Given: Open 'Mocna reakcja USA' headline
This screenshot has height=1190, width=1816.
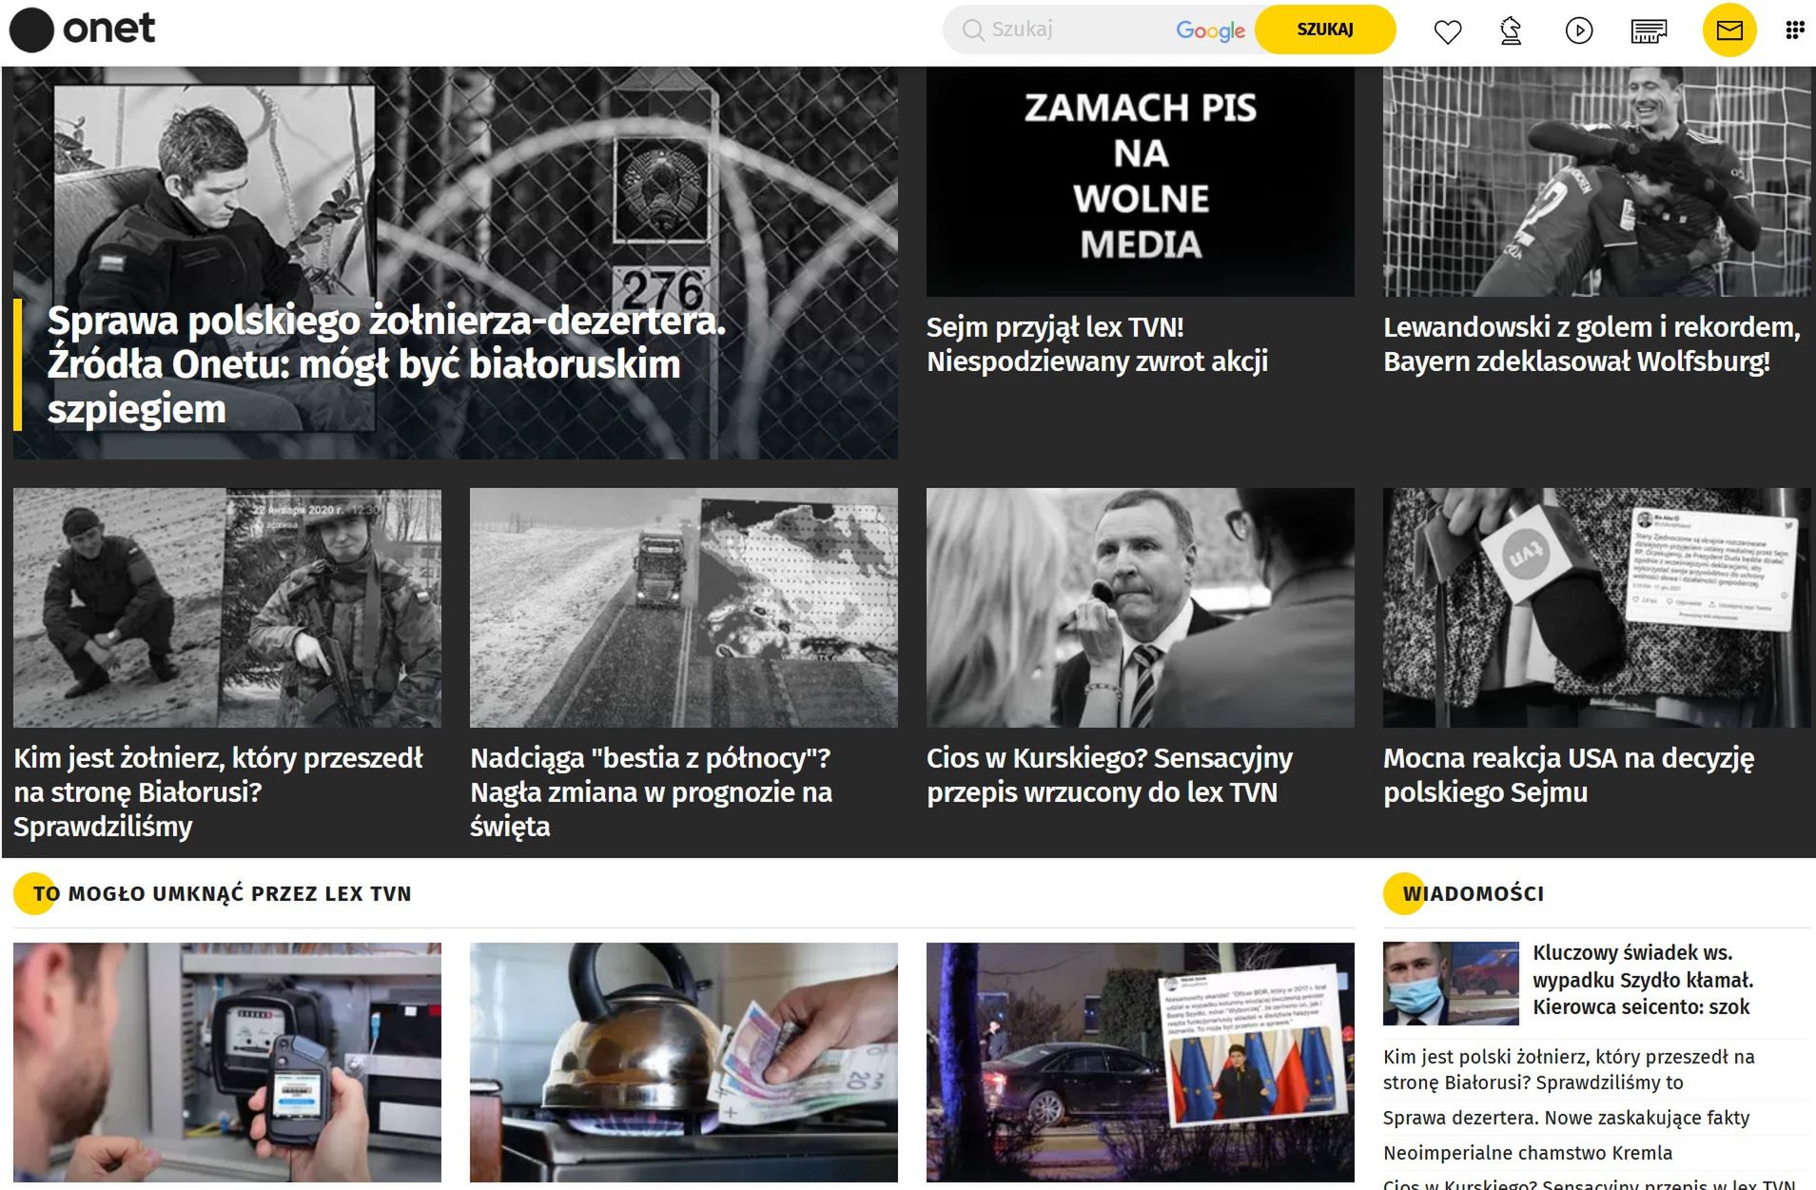Looking at the screenshot, I should (x=1569, y=775).
